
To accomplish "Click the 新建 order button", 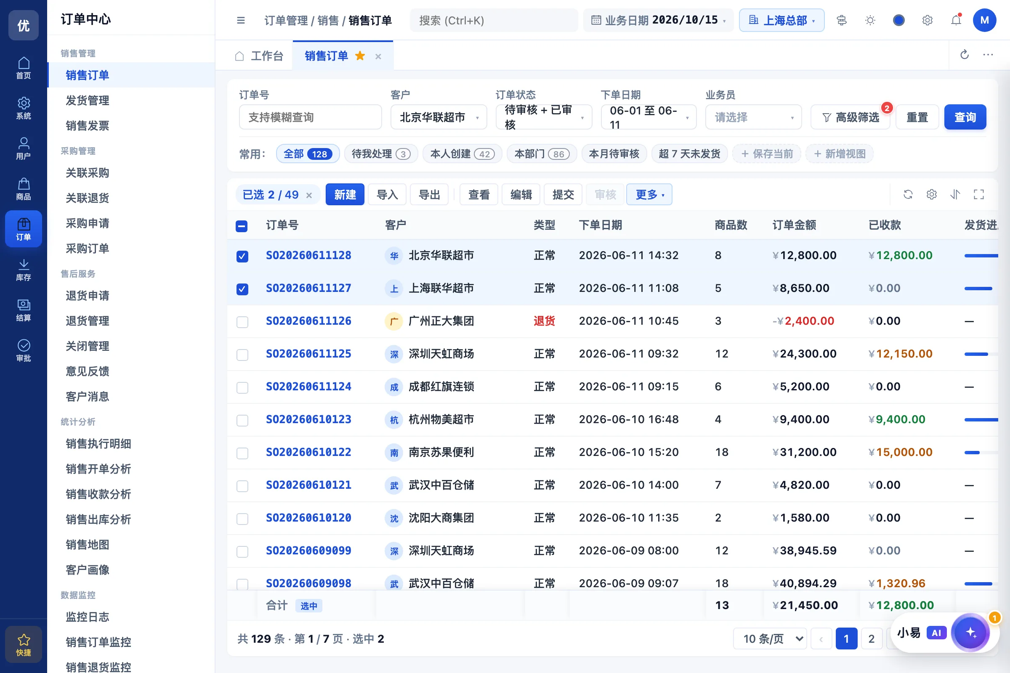I will pyautogui.click(x=345, y=194).
